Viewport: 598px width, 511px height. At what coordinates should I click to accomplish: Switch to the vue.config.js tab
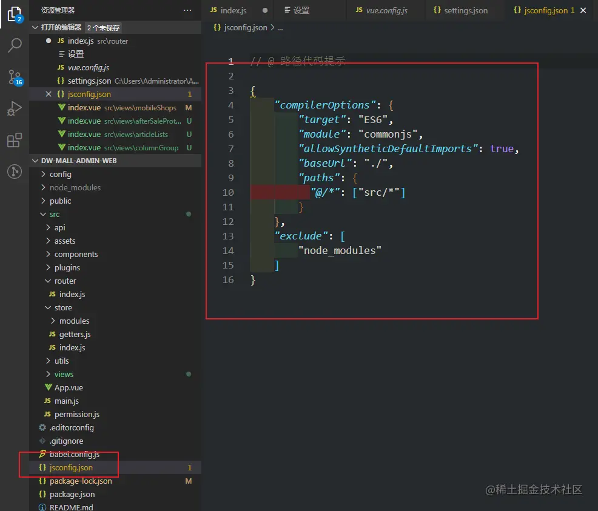386,10
